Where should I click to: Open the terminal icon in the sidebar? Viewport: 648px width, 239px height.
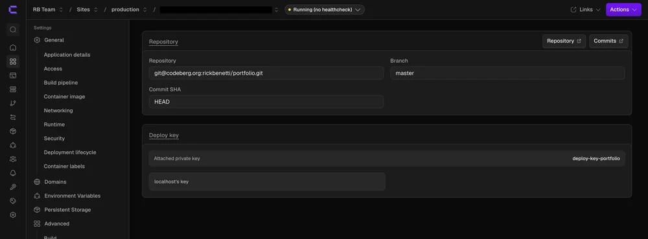(13, 76)
